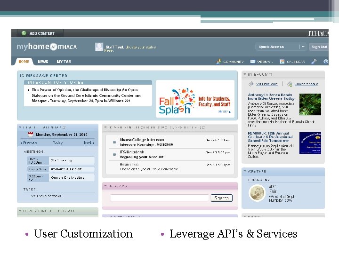Open the ITS Helpdesk Regarding your Account message
Viewport: 339px width, 254px height.
point(169,154)
